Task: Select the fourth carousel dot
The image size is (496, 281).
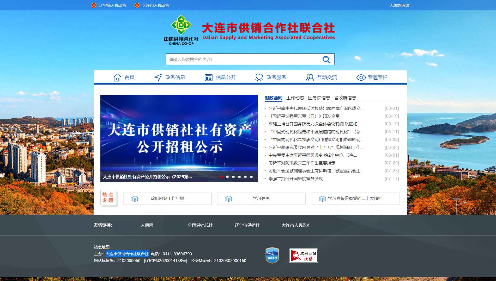Action: point(239,177)
